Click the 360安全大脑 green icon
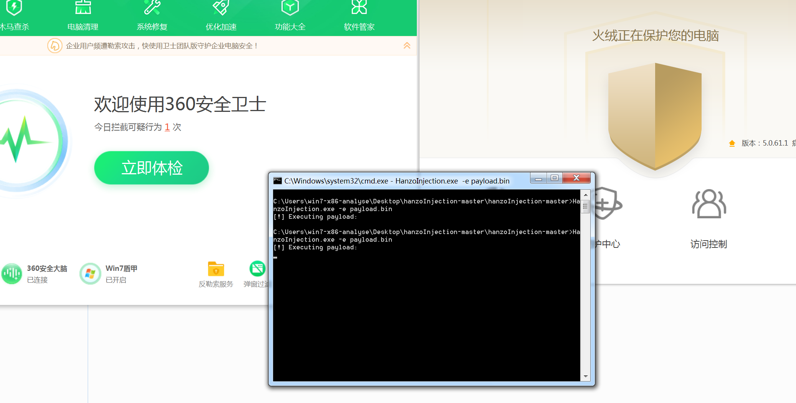Viewport: 796px width, 403px height. tap(12, 274)
